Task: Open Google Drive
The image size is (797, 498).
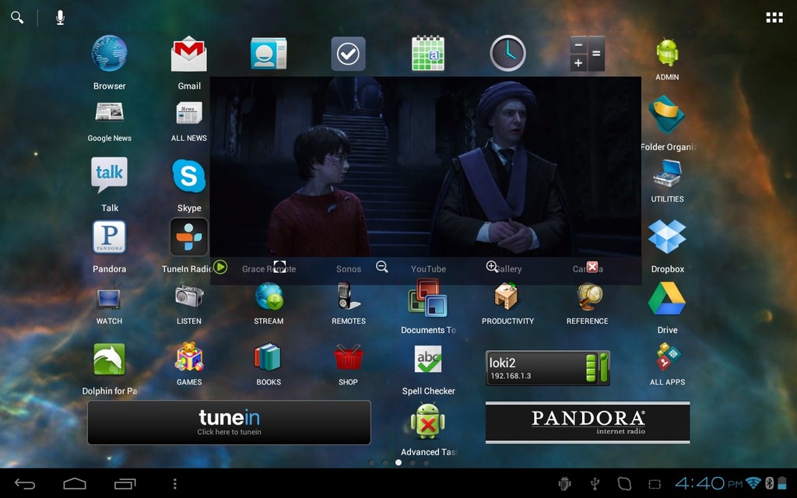Action: 667,298
